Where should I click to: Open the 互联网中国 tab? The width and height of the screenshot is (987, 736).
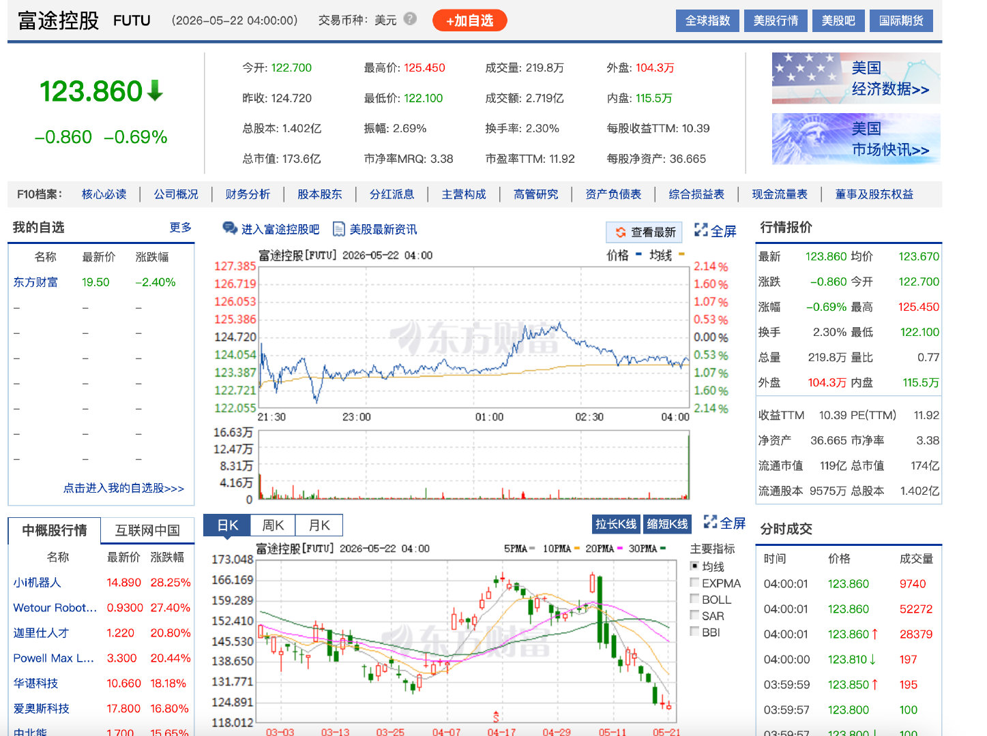click(x=147, y=530)
